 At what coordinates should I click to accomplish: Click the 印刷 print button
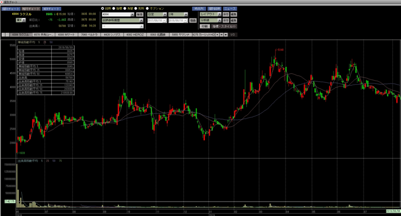(x=205, y=26)
